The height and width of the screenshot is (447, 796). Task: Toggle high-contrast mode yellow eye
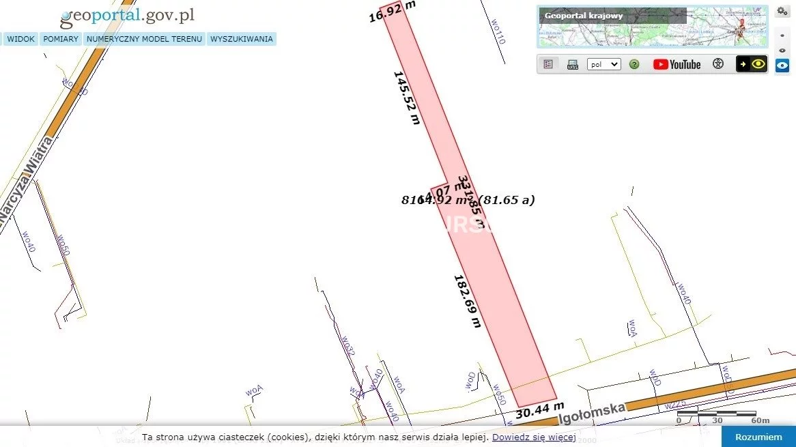[752, 64]
